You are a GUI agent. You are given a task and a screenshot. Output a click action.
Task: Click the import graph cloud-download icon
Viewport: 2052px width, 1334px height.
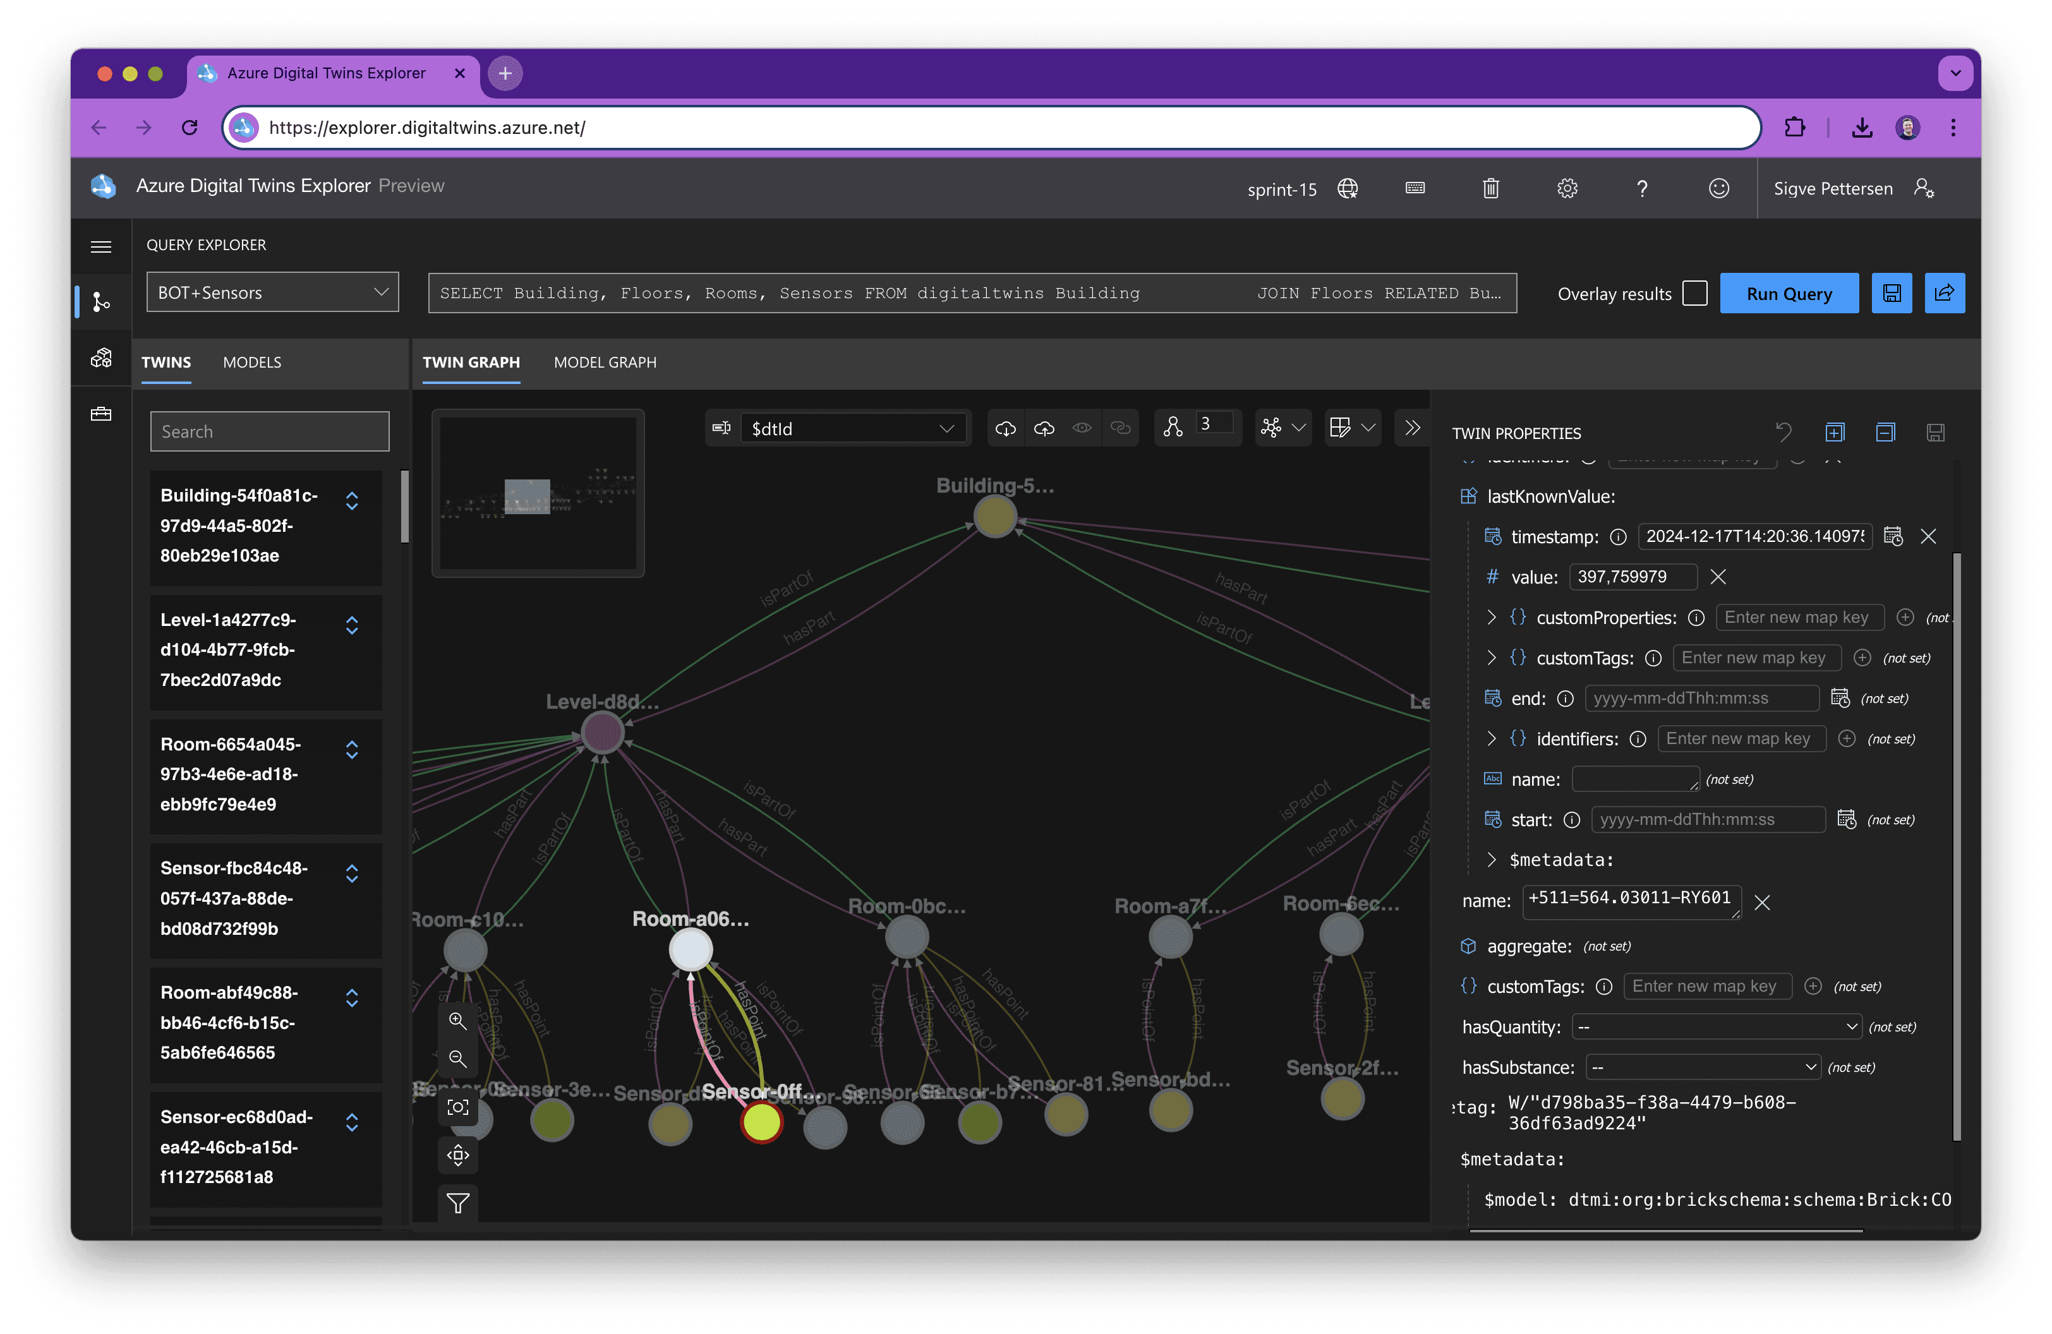click(x=1005, y=428)
